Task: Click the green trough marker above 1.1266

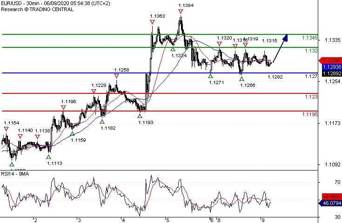Action: click(x=241, y=79)
